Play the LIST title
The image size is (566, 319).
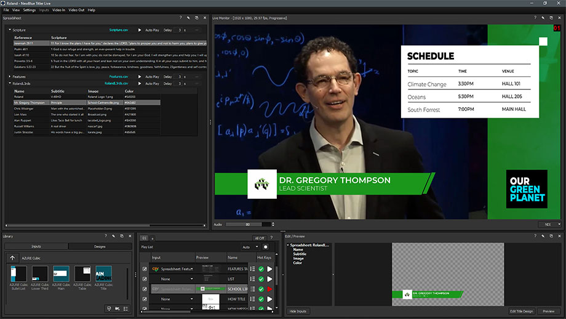tap(269, 279)
